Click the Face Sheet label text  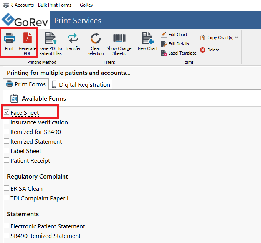pyautogui.click(x=25, y=113)
